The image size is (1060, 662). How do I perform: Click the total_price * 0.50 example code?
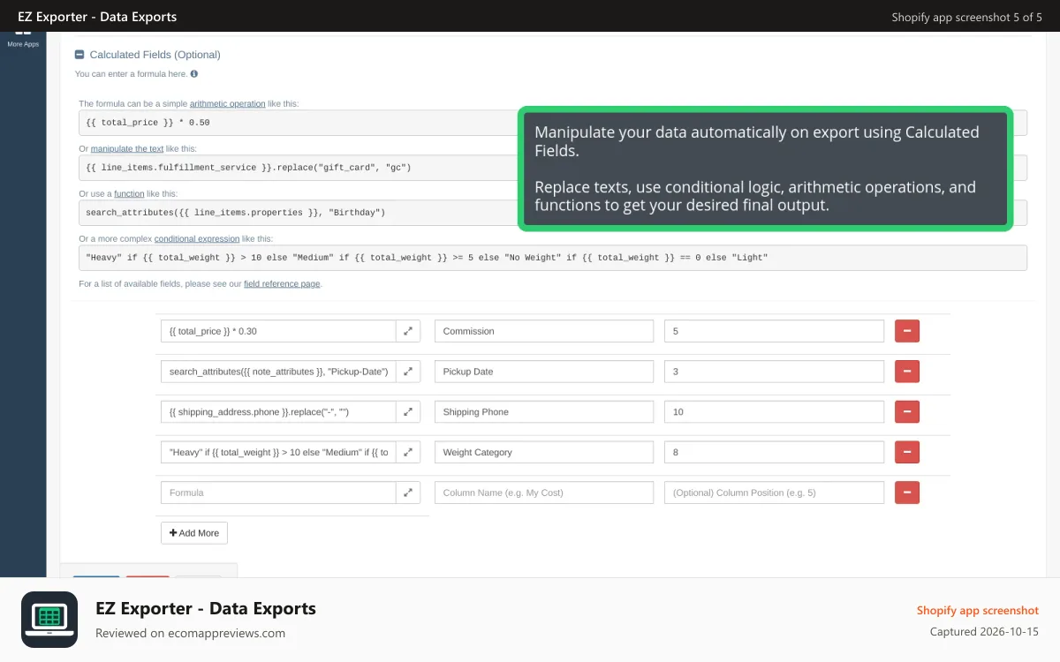tap(298, 123)
